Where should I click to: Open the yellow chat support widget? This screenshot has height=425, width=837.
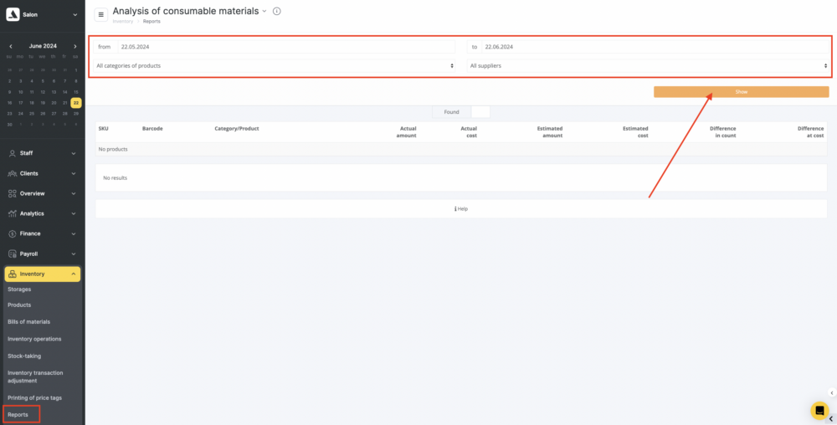(x=819, y=410)
